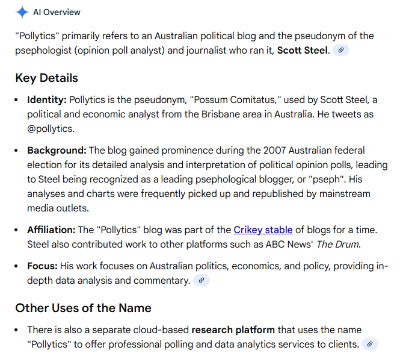Open source link icon after 'clients.'
This screenshot has height=353, width=406.
click(x=371, y=345)
